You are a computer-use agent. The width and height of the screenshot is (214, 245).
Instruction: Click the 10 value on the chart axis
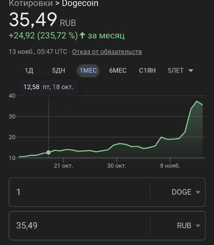pyautogui.click(x=12, y=158)
